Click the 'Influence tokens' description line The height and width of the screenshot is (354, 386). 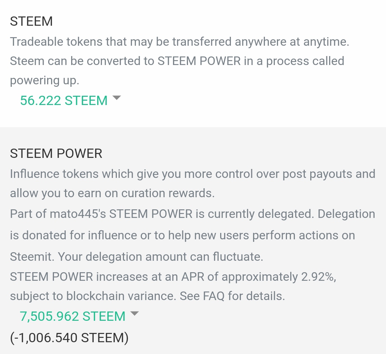coord(192,174)
